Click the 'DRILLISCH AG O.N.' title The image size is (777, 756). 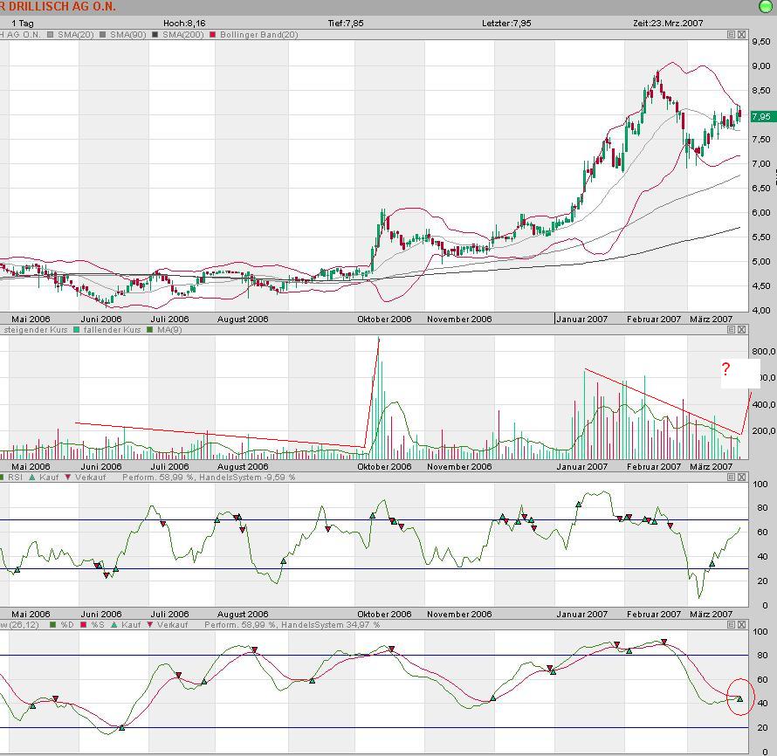[62, 6]
